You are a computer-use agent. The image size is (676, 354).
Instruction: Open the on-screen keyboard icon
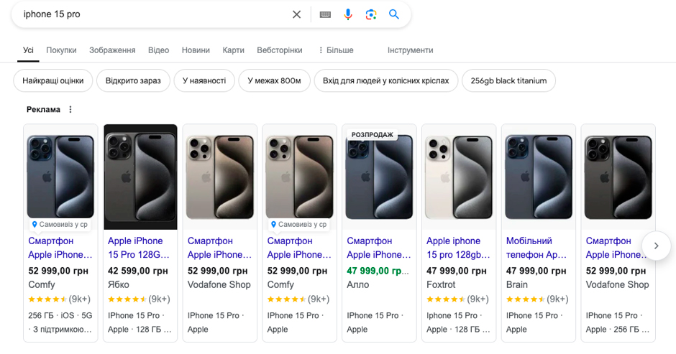[325, 14]
